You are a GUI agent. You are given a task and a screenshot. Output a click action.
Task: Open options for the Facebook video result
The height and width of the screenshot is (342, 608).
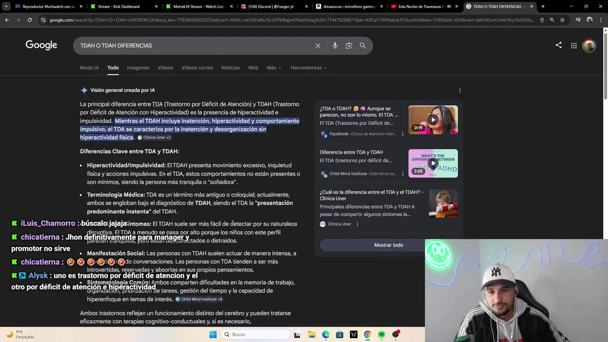[x=403, y=134]
